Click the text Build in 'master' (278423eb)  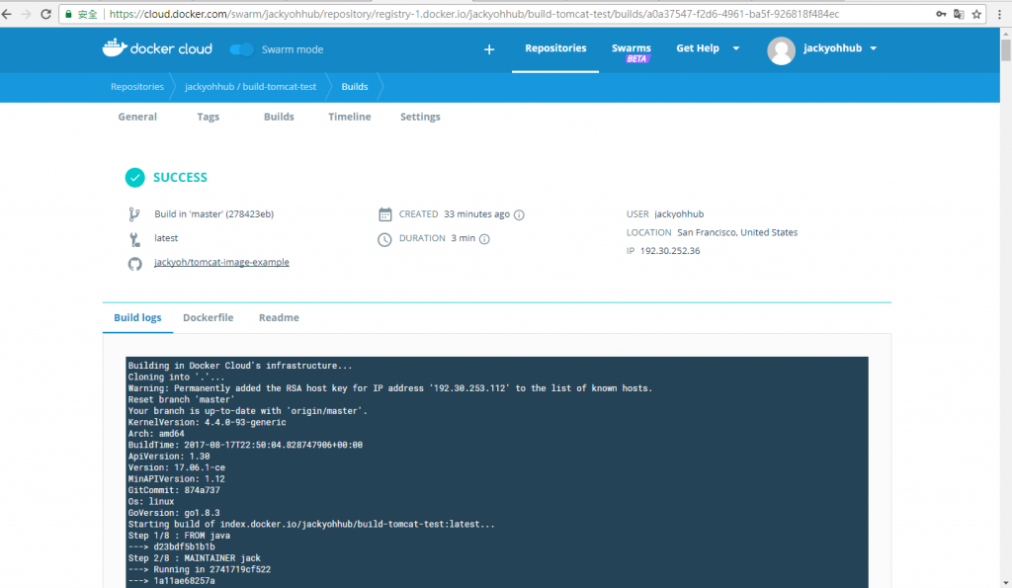213,213
